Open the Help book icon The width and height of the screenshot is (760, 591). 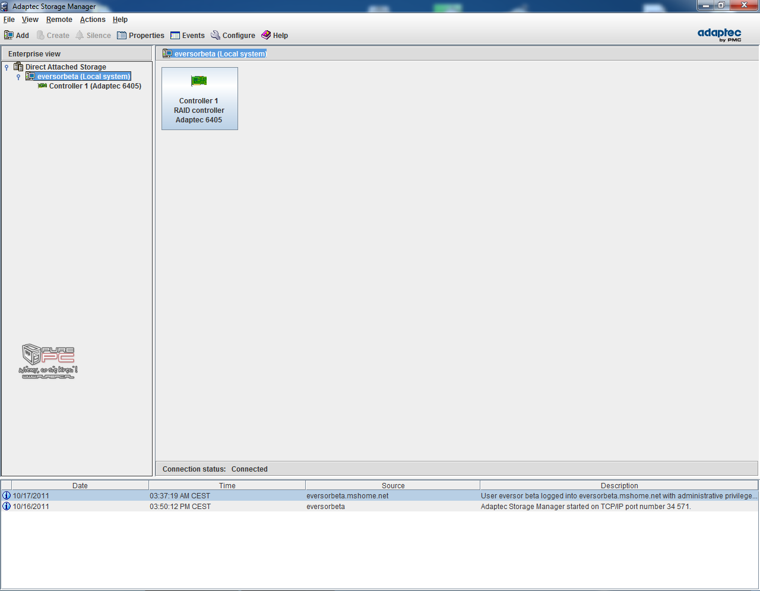tap(266, 36)
